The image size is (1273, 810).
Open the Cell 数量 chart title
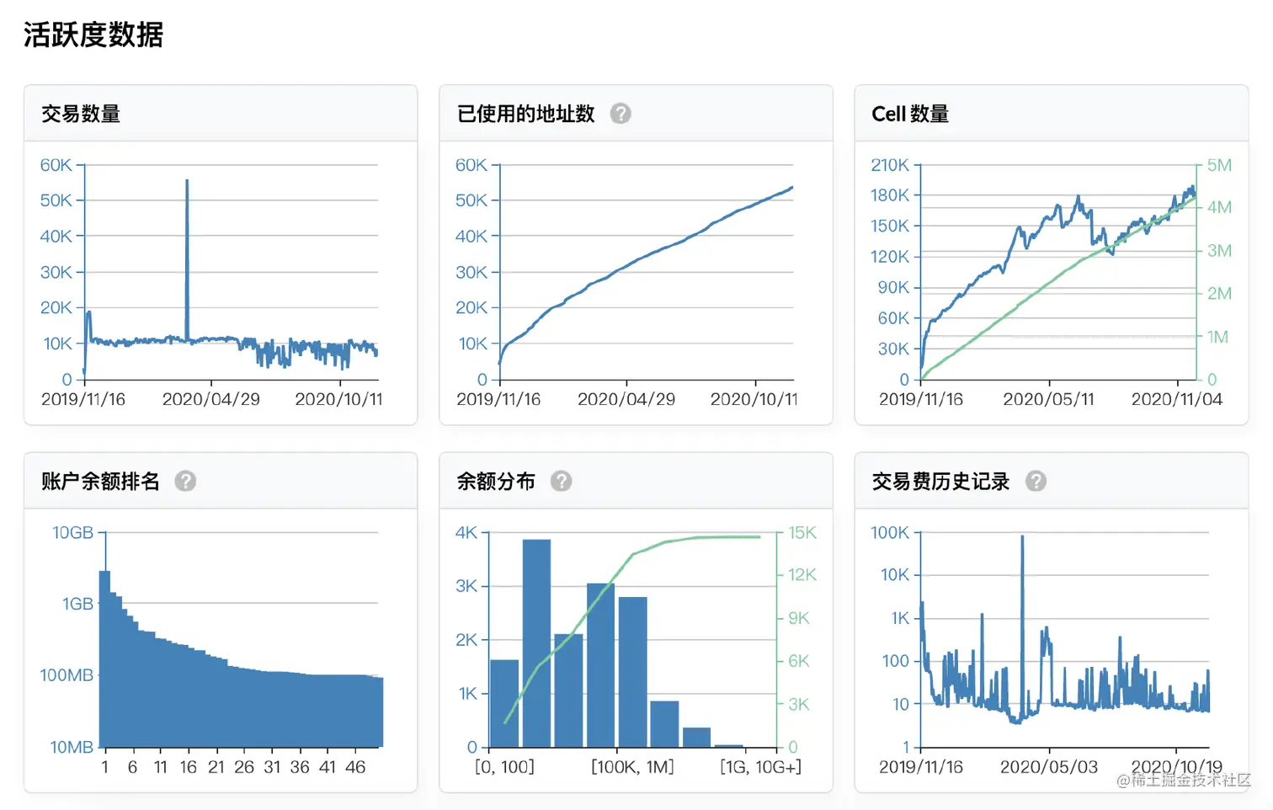click(x=910, y=114)
